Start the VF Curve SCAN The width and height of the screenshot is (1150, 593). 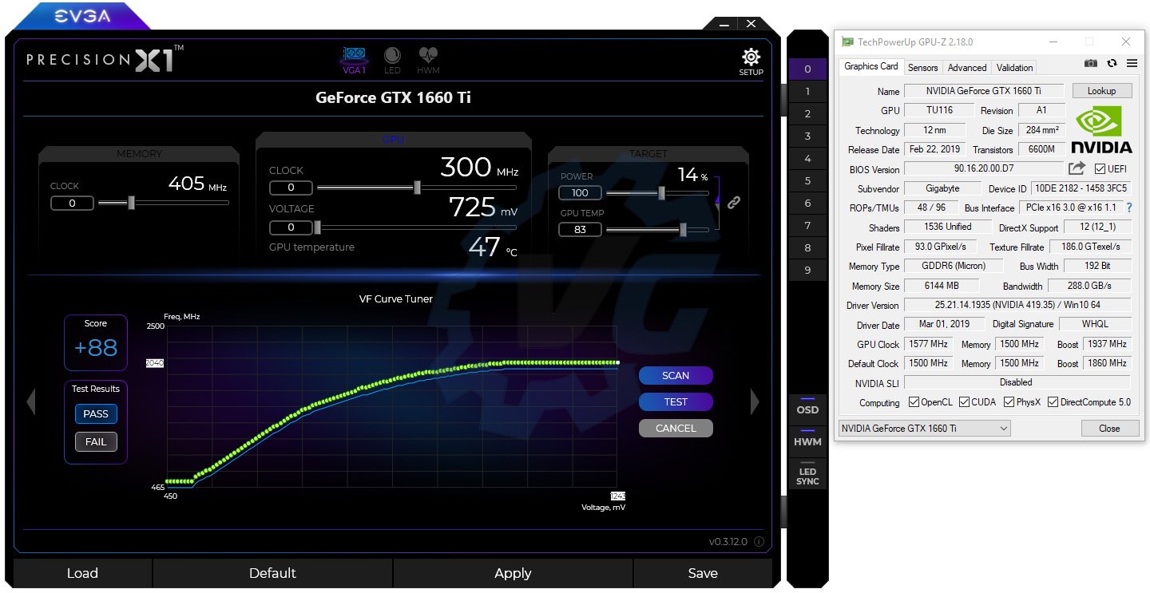[x=675, y=375]
